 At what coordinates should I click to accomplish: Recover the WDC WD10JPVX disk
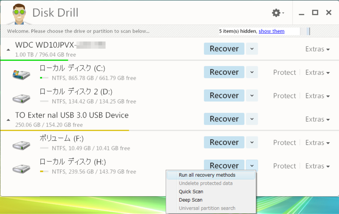[224, 49]
